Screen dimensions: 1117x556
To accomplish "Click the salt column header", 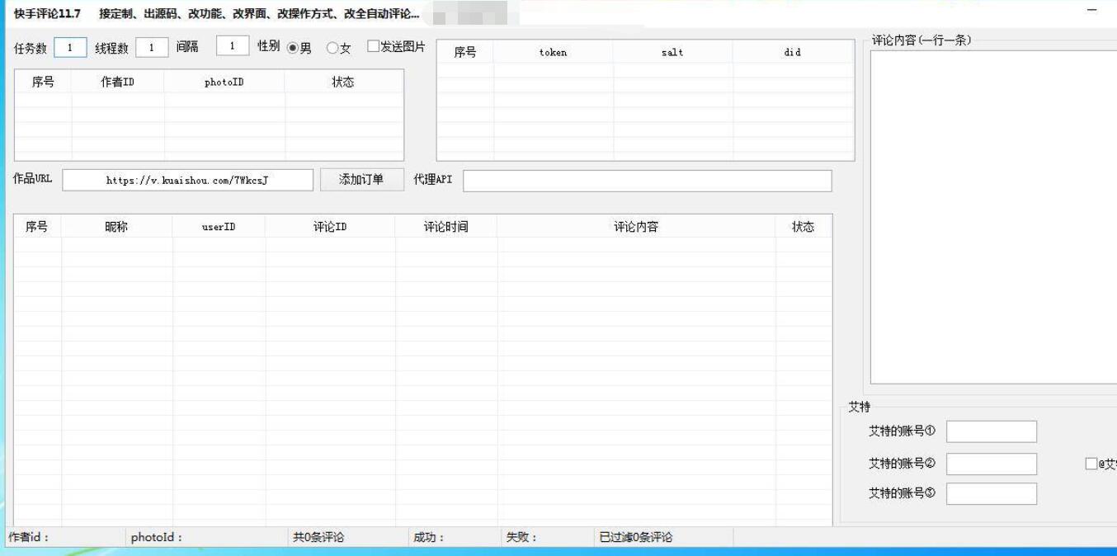I will [x=672, y=52].
